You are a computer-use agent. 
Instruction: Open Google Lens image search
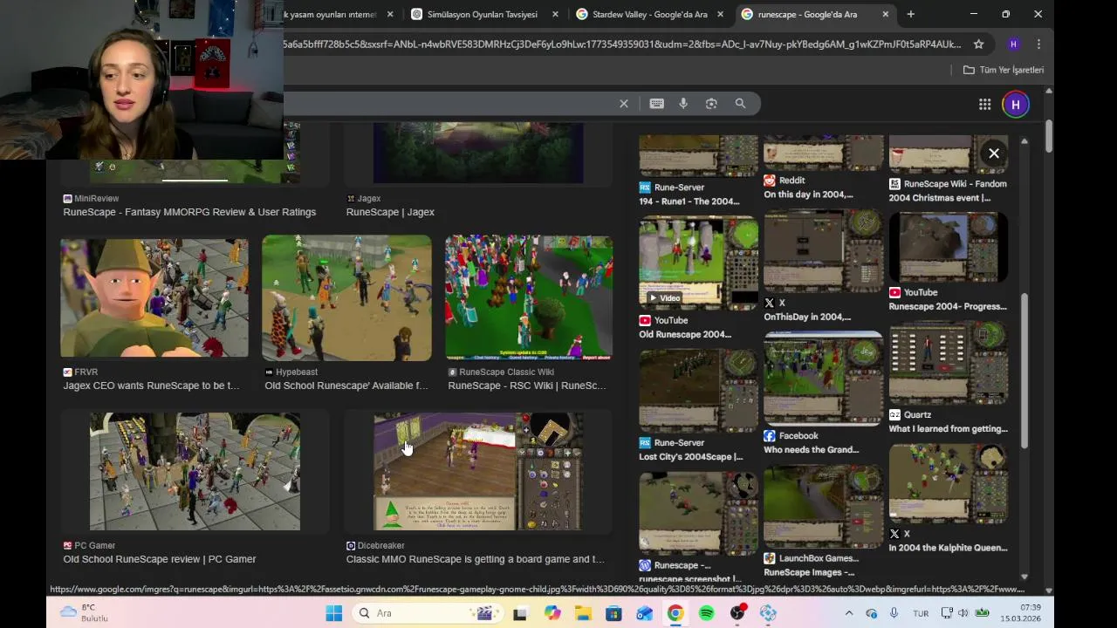711,104
